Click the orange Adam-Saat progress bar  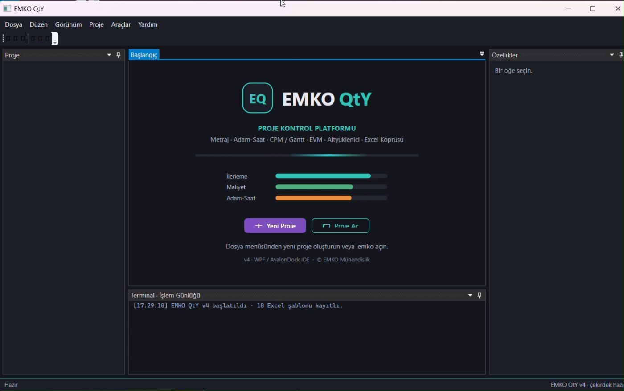pyautogui.click(x=331, y=198)
